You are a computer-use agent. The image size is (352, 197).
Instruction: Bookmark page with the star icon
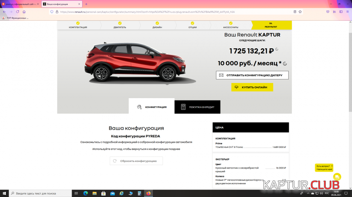point(300,12)
